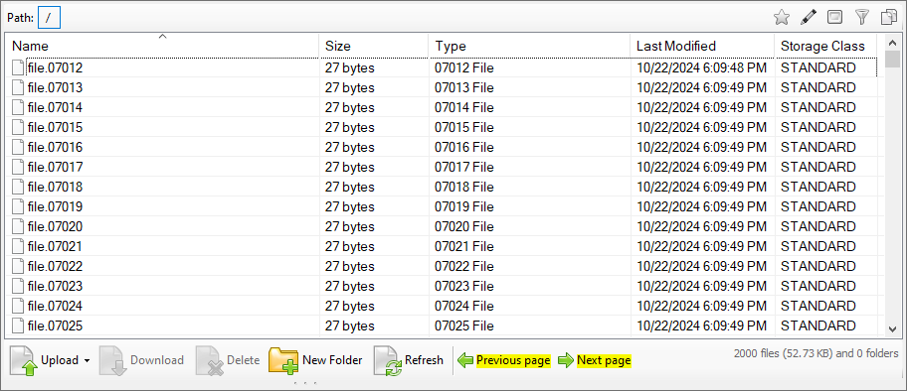Sort by Name column header
907x391 pixels.
(162, 46)
